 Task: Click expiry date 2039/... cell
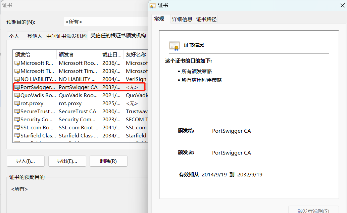point(111,71)
